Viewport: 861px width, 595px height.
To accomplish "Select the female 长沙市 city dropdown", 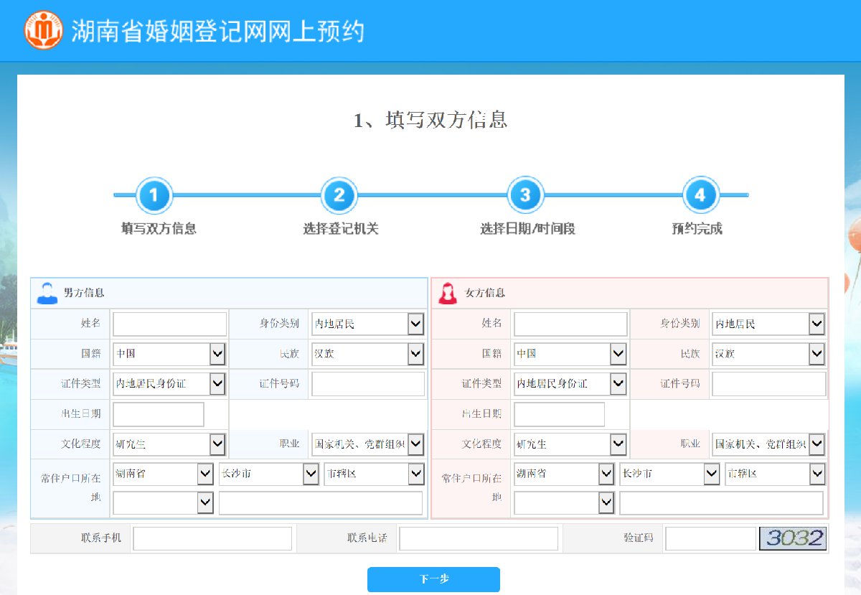I will pos(669,474).
